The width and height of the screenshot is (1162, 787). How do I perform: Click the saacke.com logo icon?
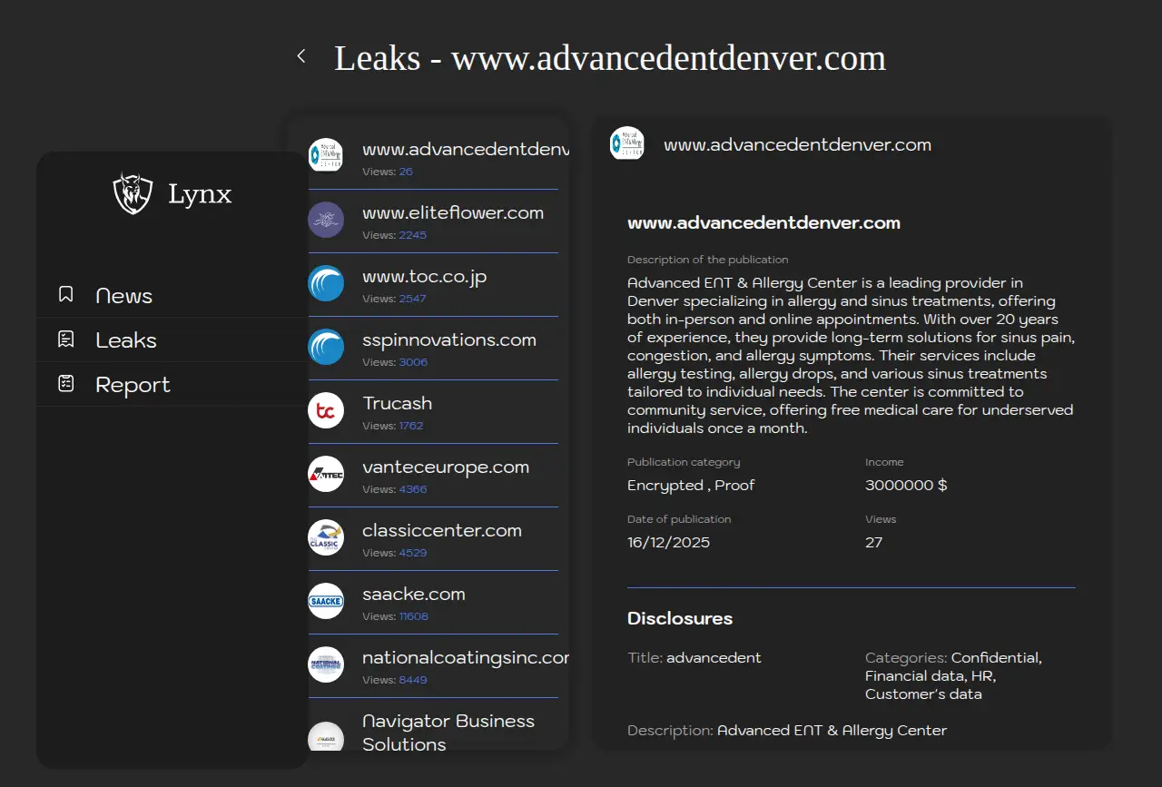point(326,601)
